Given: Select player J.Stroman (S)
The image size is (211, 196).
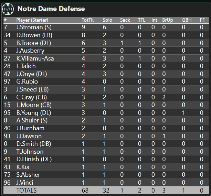Looking at the screenshot, I should point(34,27).
